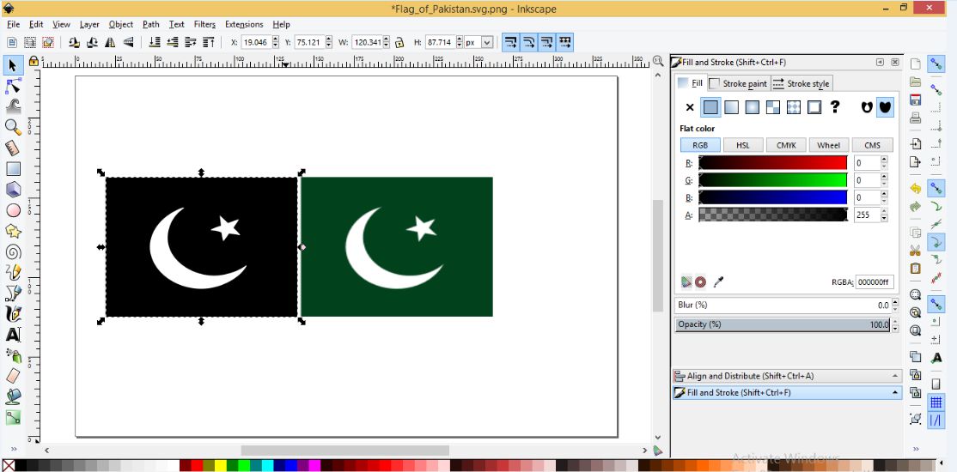Image resolution: width=957 pixels, height=472 pixels.
Task: Click raise selection to top icon
Action: tap(208, 42)
